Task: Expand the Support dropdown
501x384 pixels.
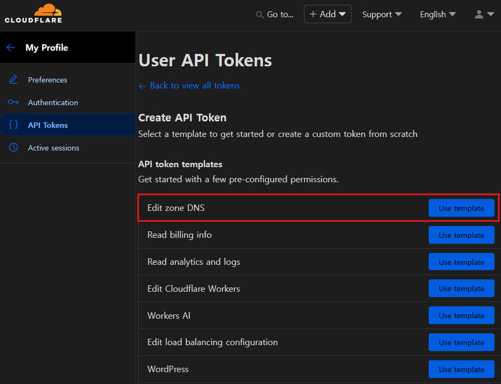Action: (382, 15)
